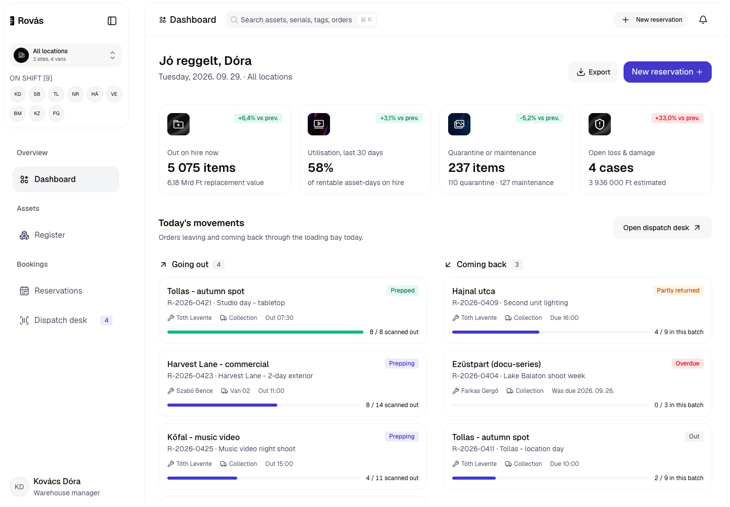
Task: Click the Out on hire now card icon
Action: pyautogui.click(x=178, y=124)
